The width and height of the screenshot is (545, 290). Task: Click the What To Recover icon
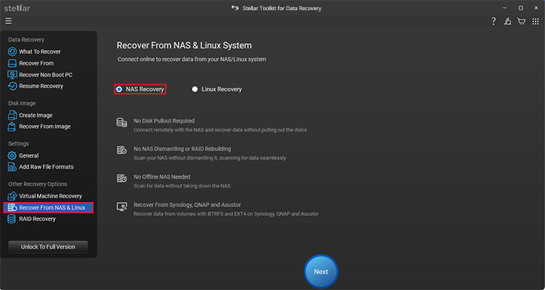(x=12, y=52)
